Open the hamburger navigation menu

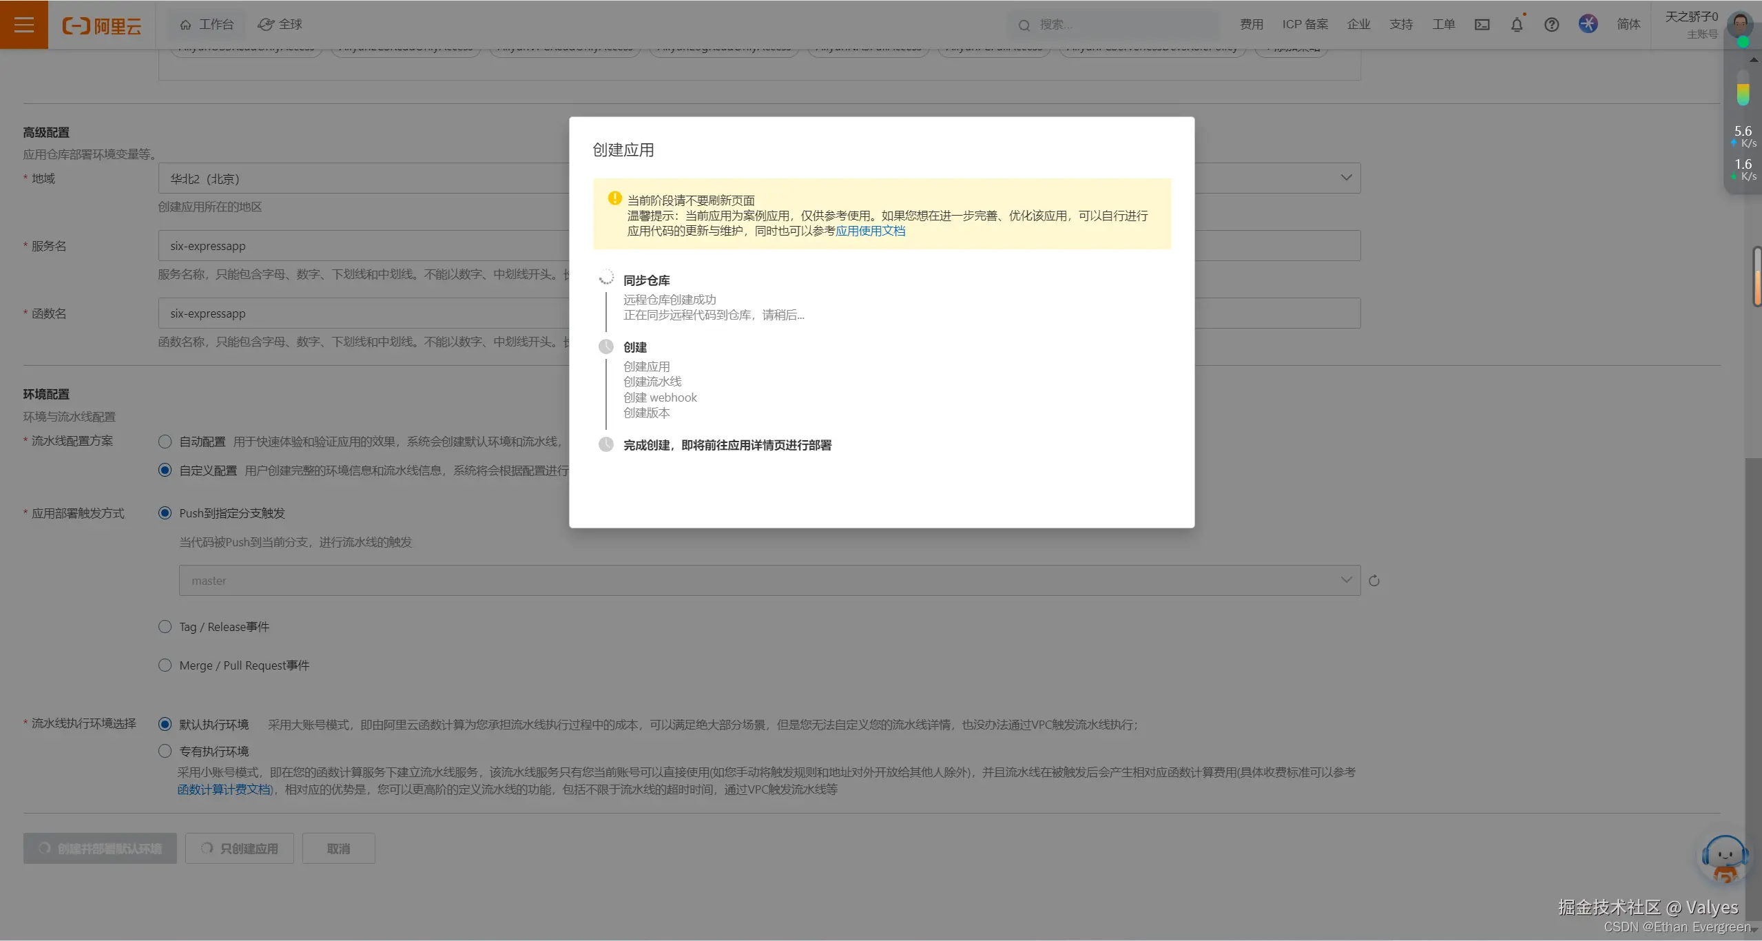[x=23, y=24]
